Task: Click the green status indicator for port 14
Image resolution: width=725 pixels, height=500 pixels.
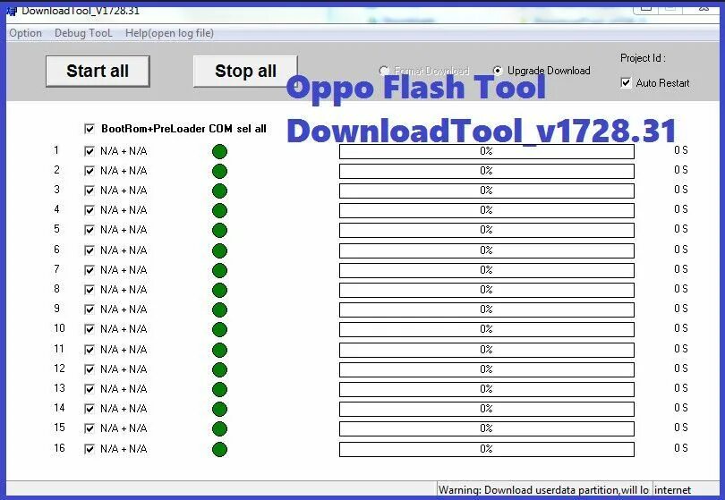Action: (219, 409)
